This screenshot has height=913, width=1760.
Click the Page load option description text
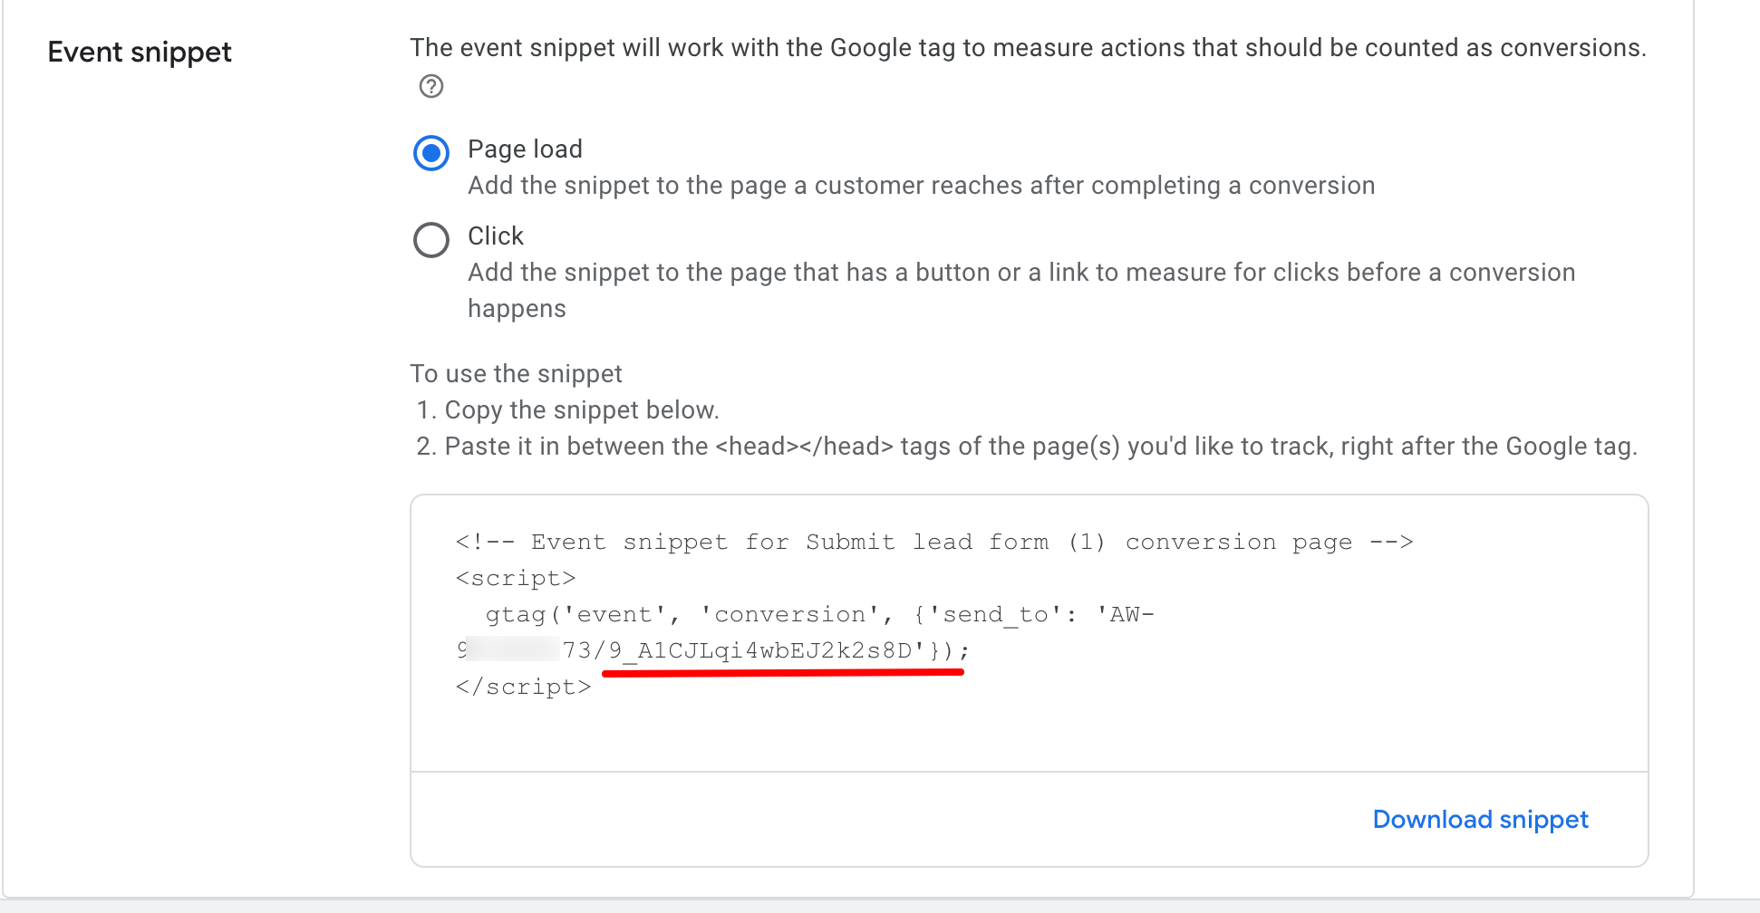click(x=921, y=186)
